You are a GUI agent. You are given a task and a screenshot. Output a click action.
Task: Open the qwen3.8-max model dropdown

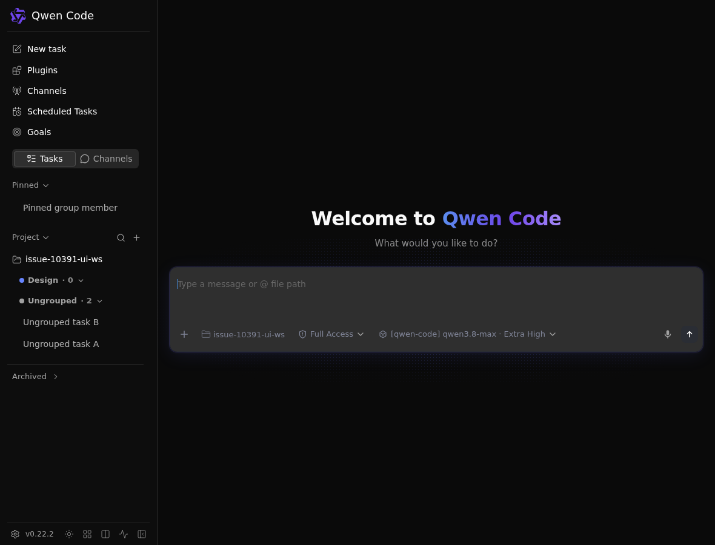tap(467, 334)
